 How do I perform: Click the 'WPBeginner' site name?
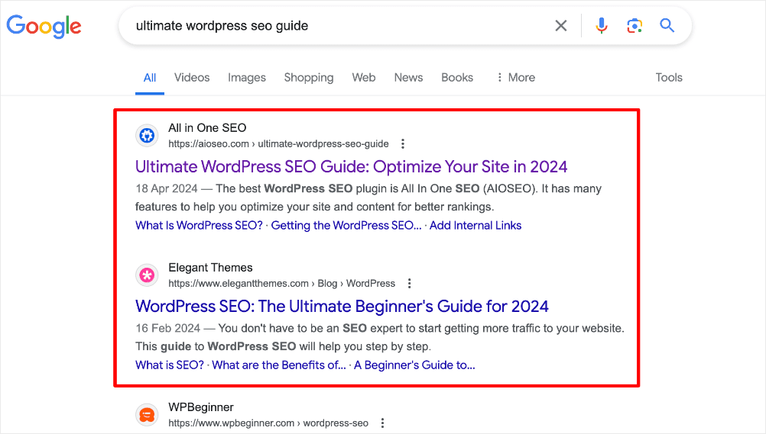(x=201, y=407)
